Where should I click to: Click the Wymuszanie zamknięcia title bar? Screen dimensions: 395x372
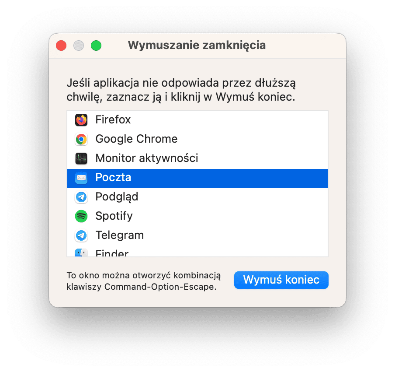197,46
